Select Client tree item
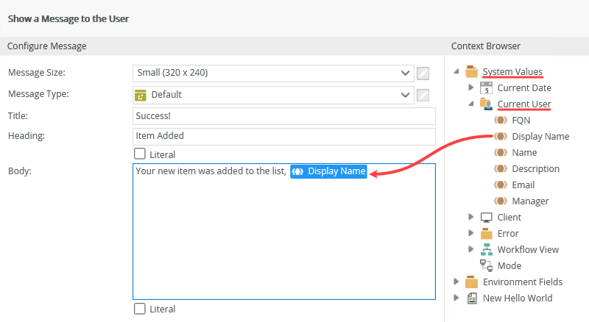 509,218
